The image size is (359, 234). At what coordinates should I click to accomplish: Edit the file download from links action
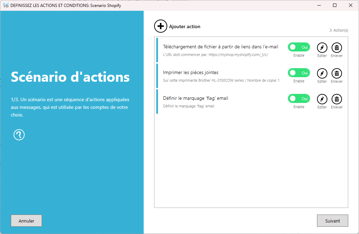(x=322, y=48)
